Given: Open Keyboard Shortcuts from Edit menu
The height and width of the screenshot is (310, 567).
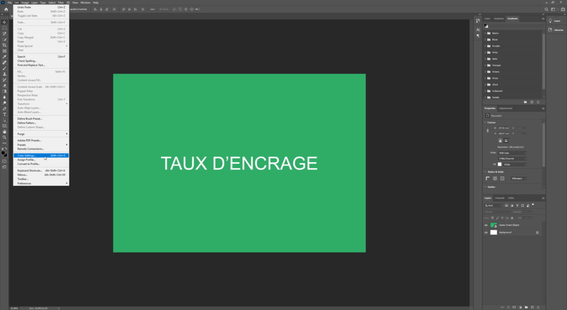Looking at the screenshot, I should point(41,170).
